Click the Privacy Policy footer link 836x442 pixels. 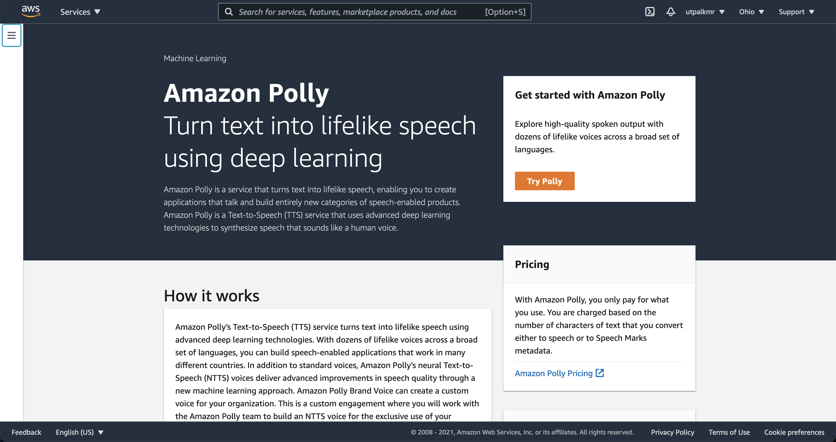(x=672, y=432)
